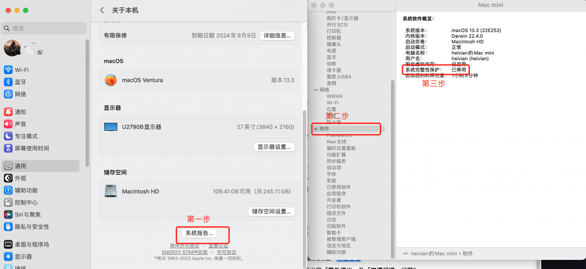Select 安装 under 软件
586x269 pixels.
pyautogui.click(x=331, y=180)
